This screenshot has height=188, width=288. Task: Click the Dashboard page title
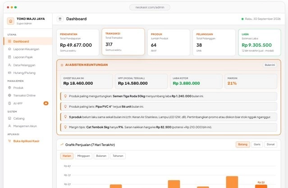77,19
